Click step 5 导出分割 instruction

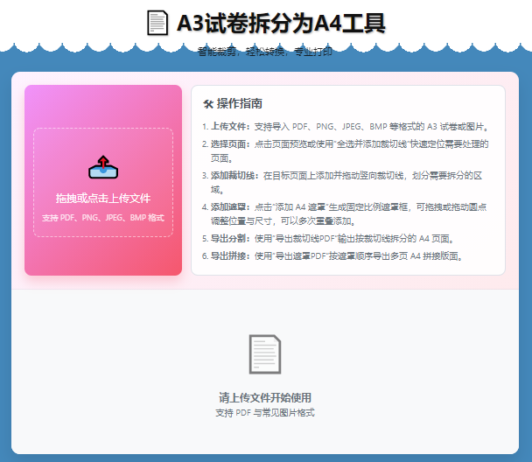tap(328, 239)
